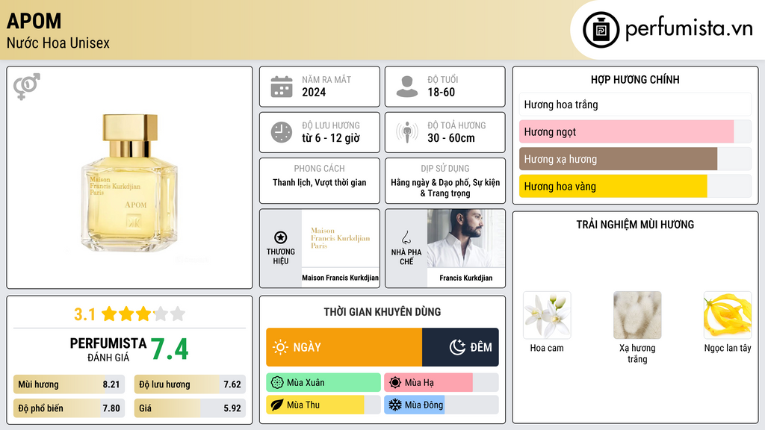Click the Maison Francis Kurkdjian brand name caption
765x430 pixels.
click(x=340, y=278)
